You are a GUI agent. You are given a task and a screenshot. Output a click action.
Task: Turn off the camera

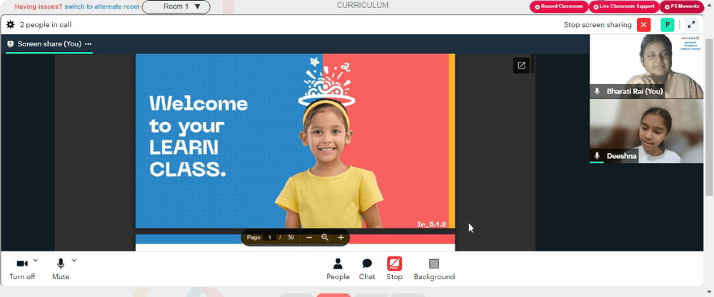(x=22, y=269)
